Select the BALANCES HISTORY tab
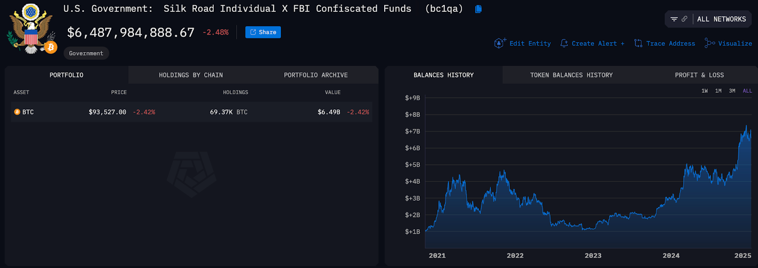The width and height of the screenshot is (758, 268). (x=443, y=75)
